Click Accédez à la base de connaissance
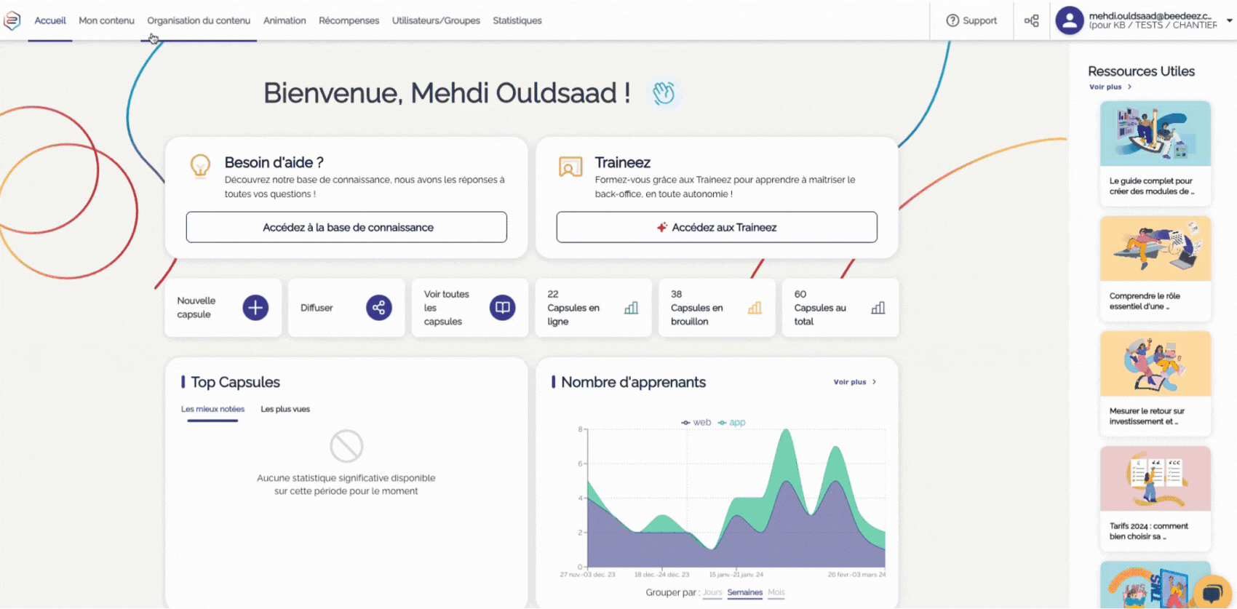Screen dimensions: 1237x609 pyautogui.click(x=346, y=228)
